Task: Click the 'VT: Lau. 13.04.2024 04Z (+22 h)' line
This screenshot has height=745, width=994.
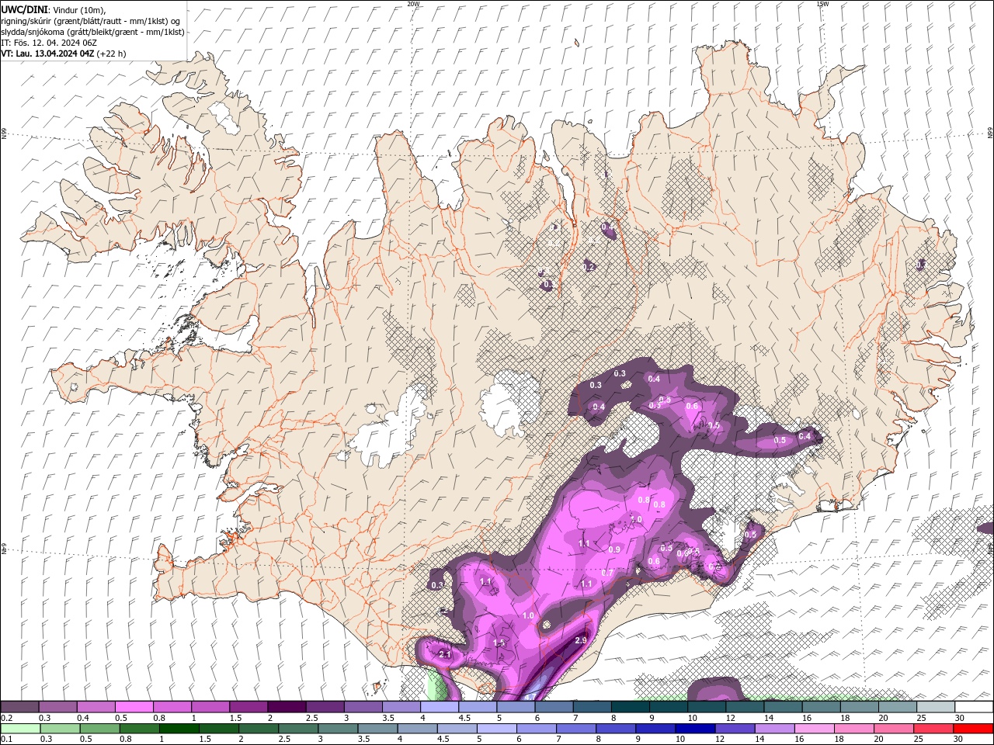Action: [64, 54]
